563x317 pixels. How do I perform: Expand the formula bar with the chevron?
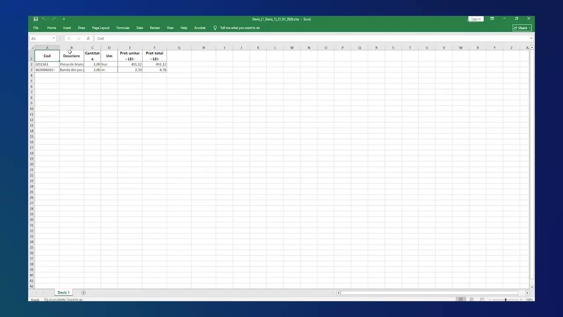(531, 38)
